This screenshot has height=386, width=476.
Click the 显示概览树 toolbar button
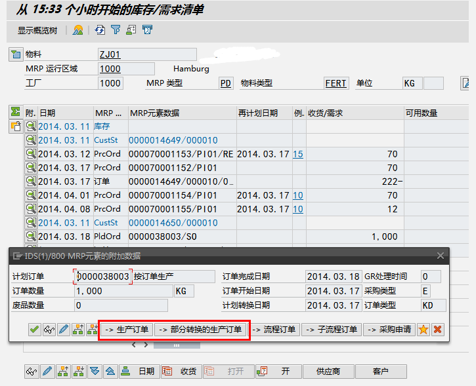click(x=37, y=30)
